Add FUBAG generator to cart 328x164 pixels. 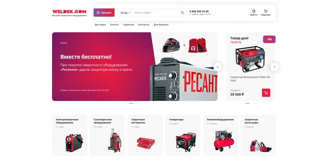(266, 93)
